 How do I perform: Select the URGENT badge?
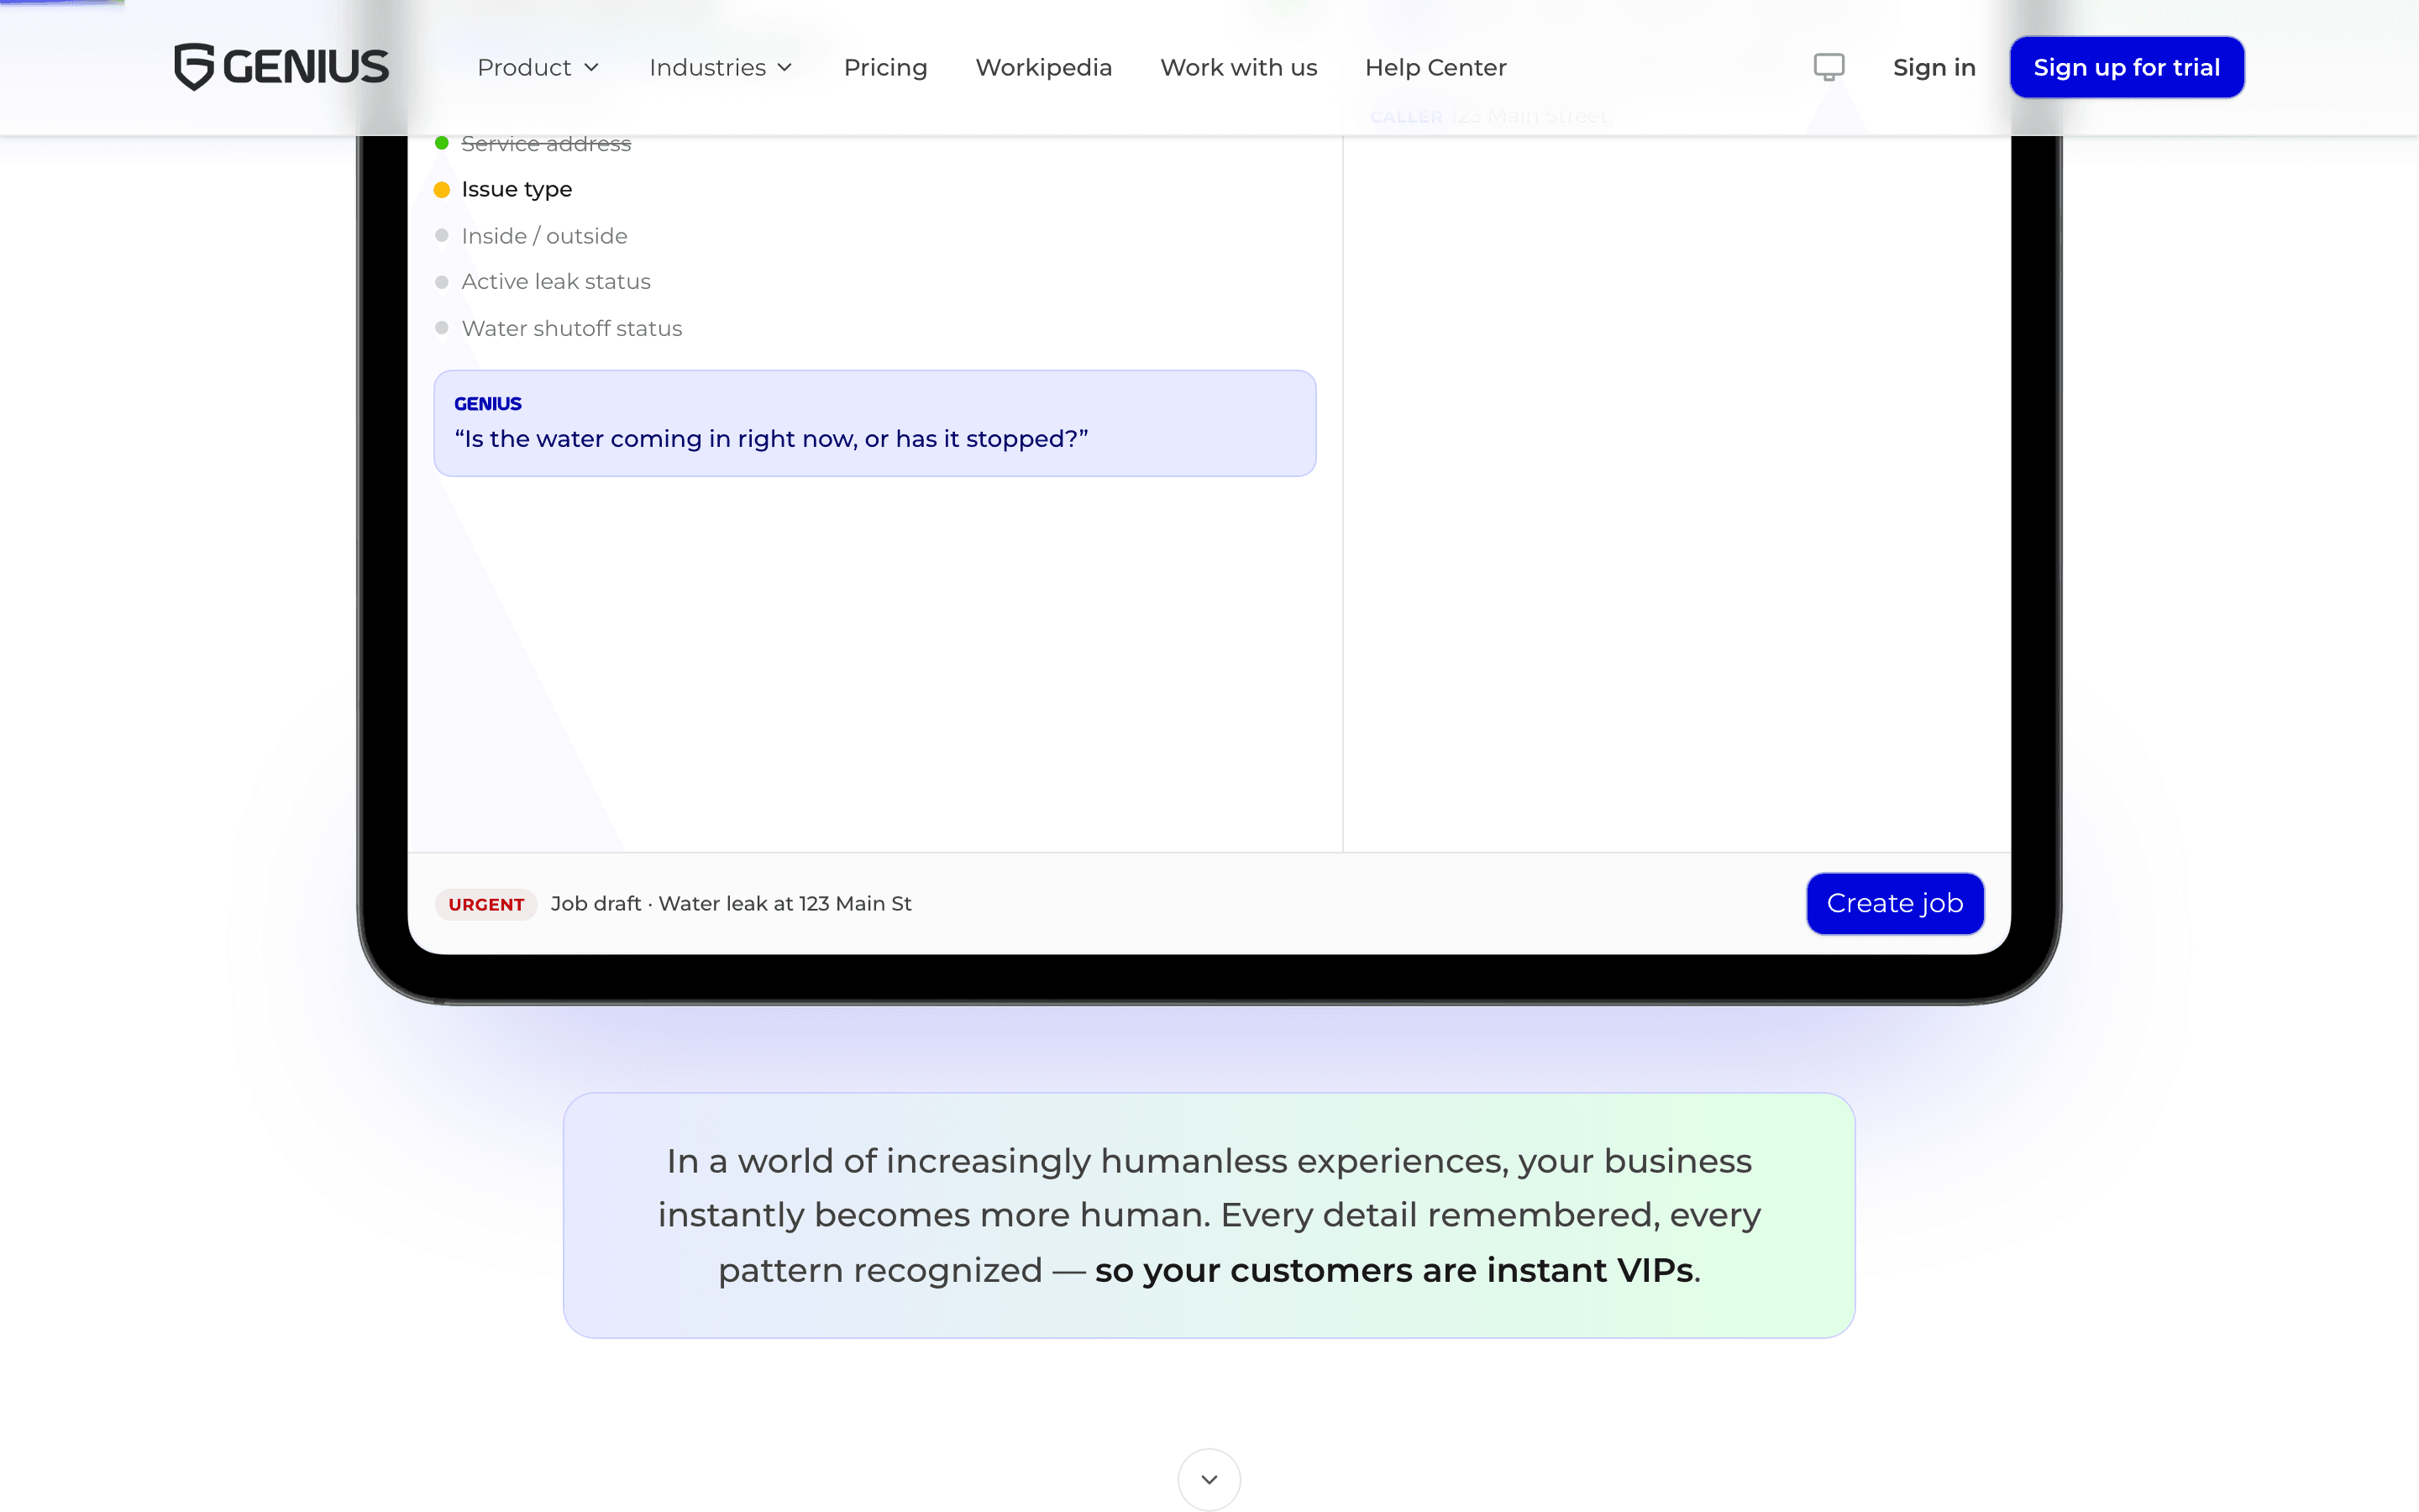click(485, 904)
